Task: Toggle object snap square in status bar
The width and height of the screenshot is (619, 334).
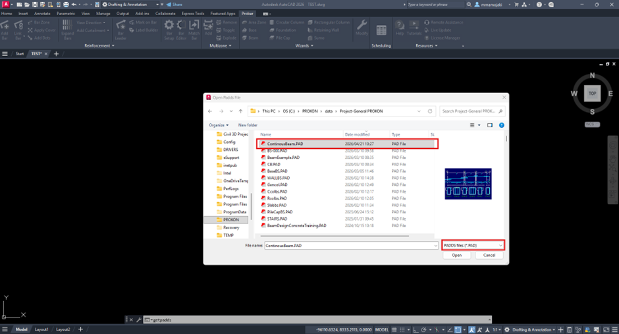Action: point(458,329)
